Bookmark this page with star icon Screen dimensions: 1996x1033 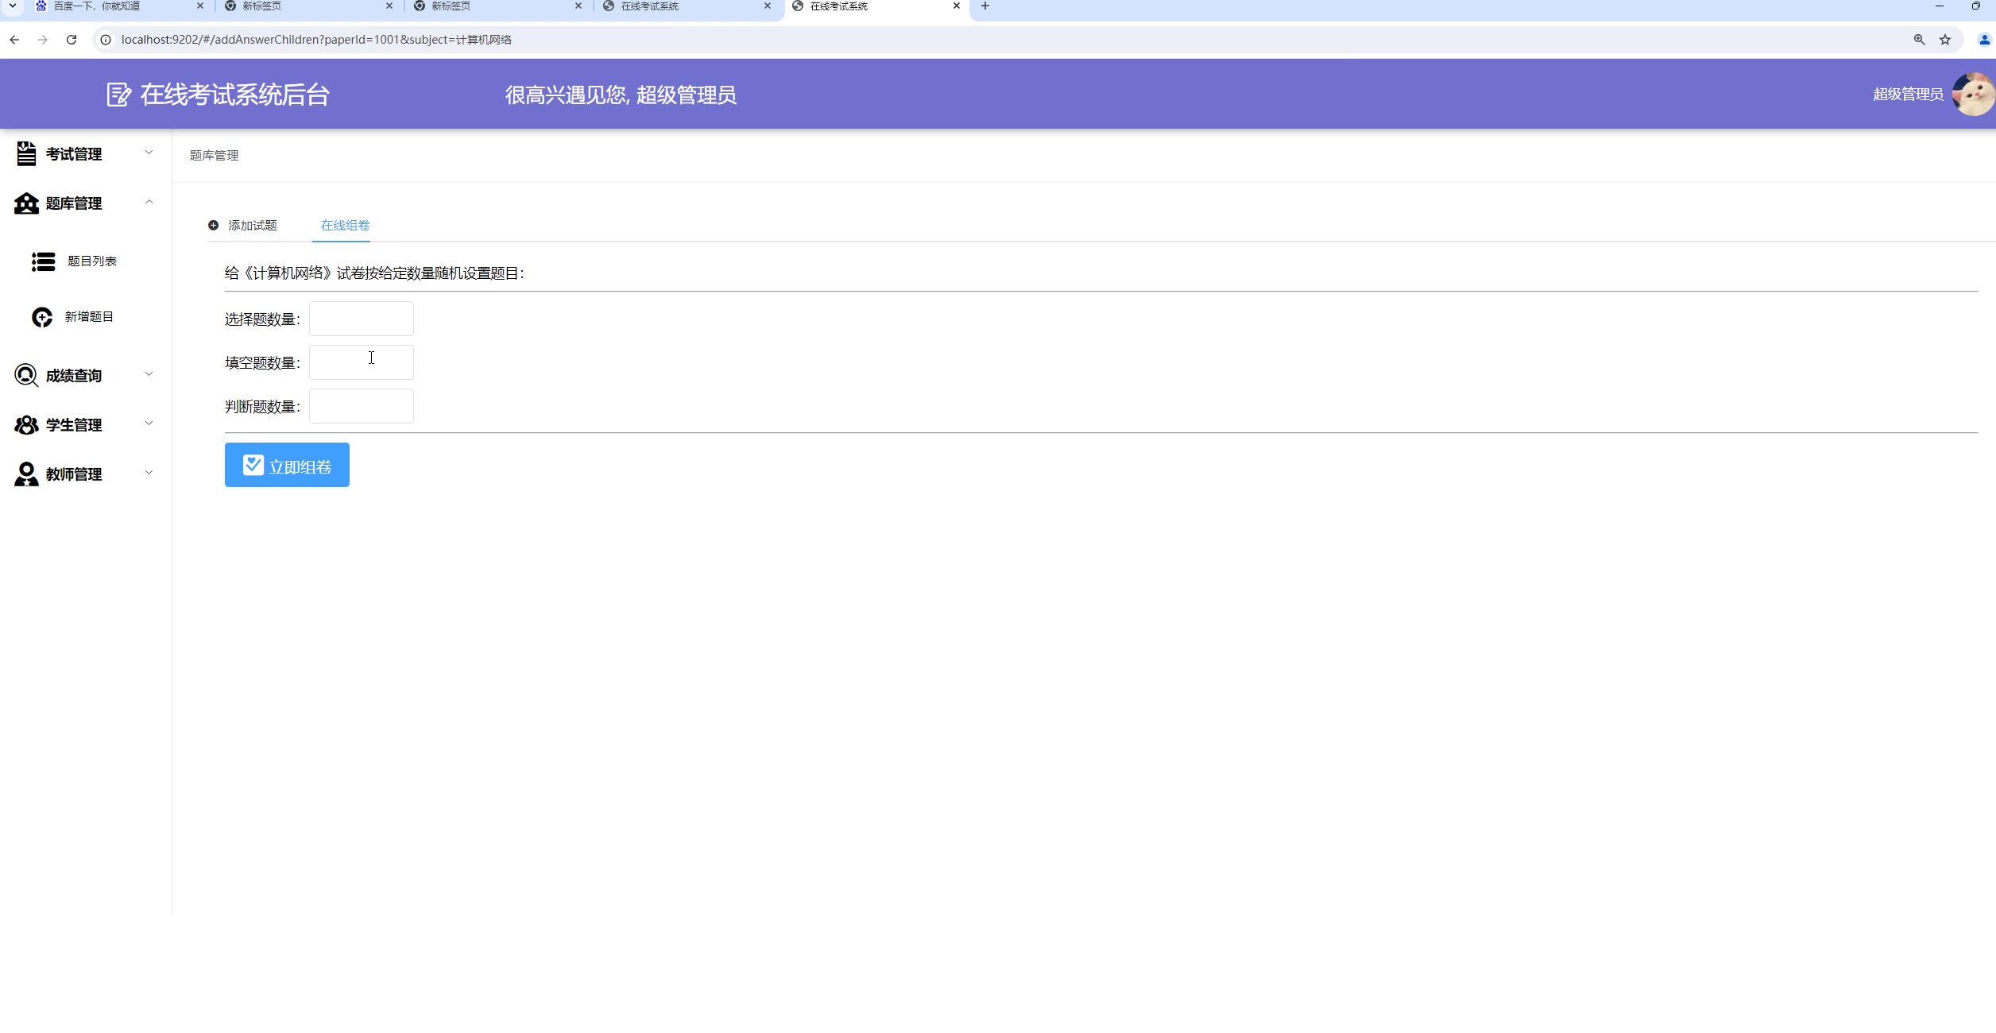point(1944,40)
